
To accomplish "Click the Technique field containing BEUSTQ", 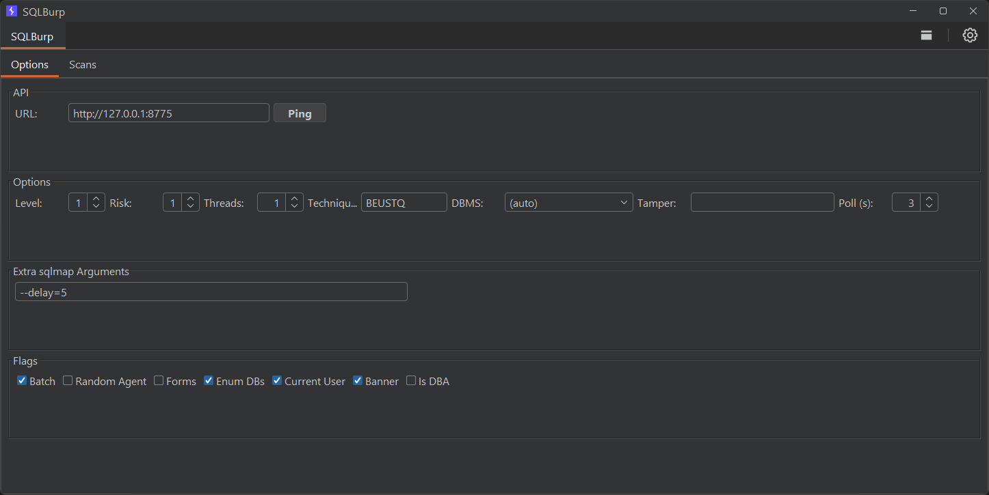I will (404, 202).
